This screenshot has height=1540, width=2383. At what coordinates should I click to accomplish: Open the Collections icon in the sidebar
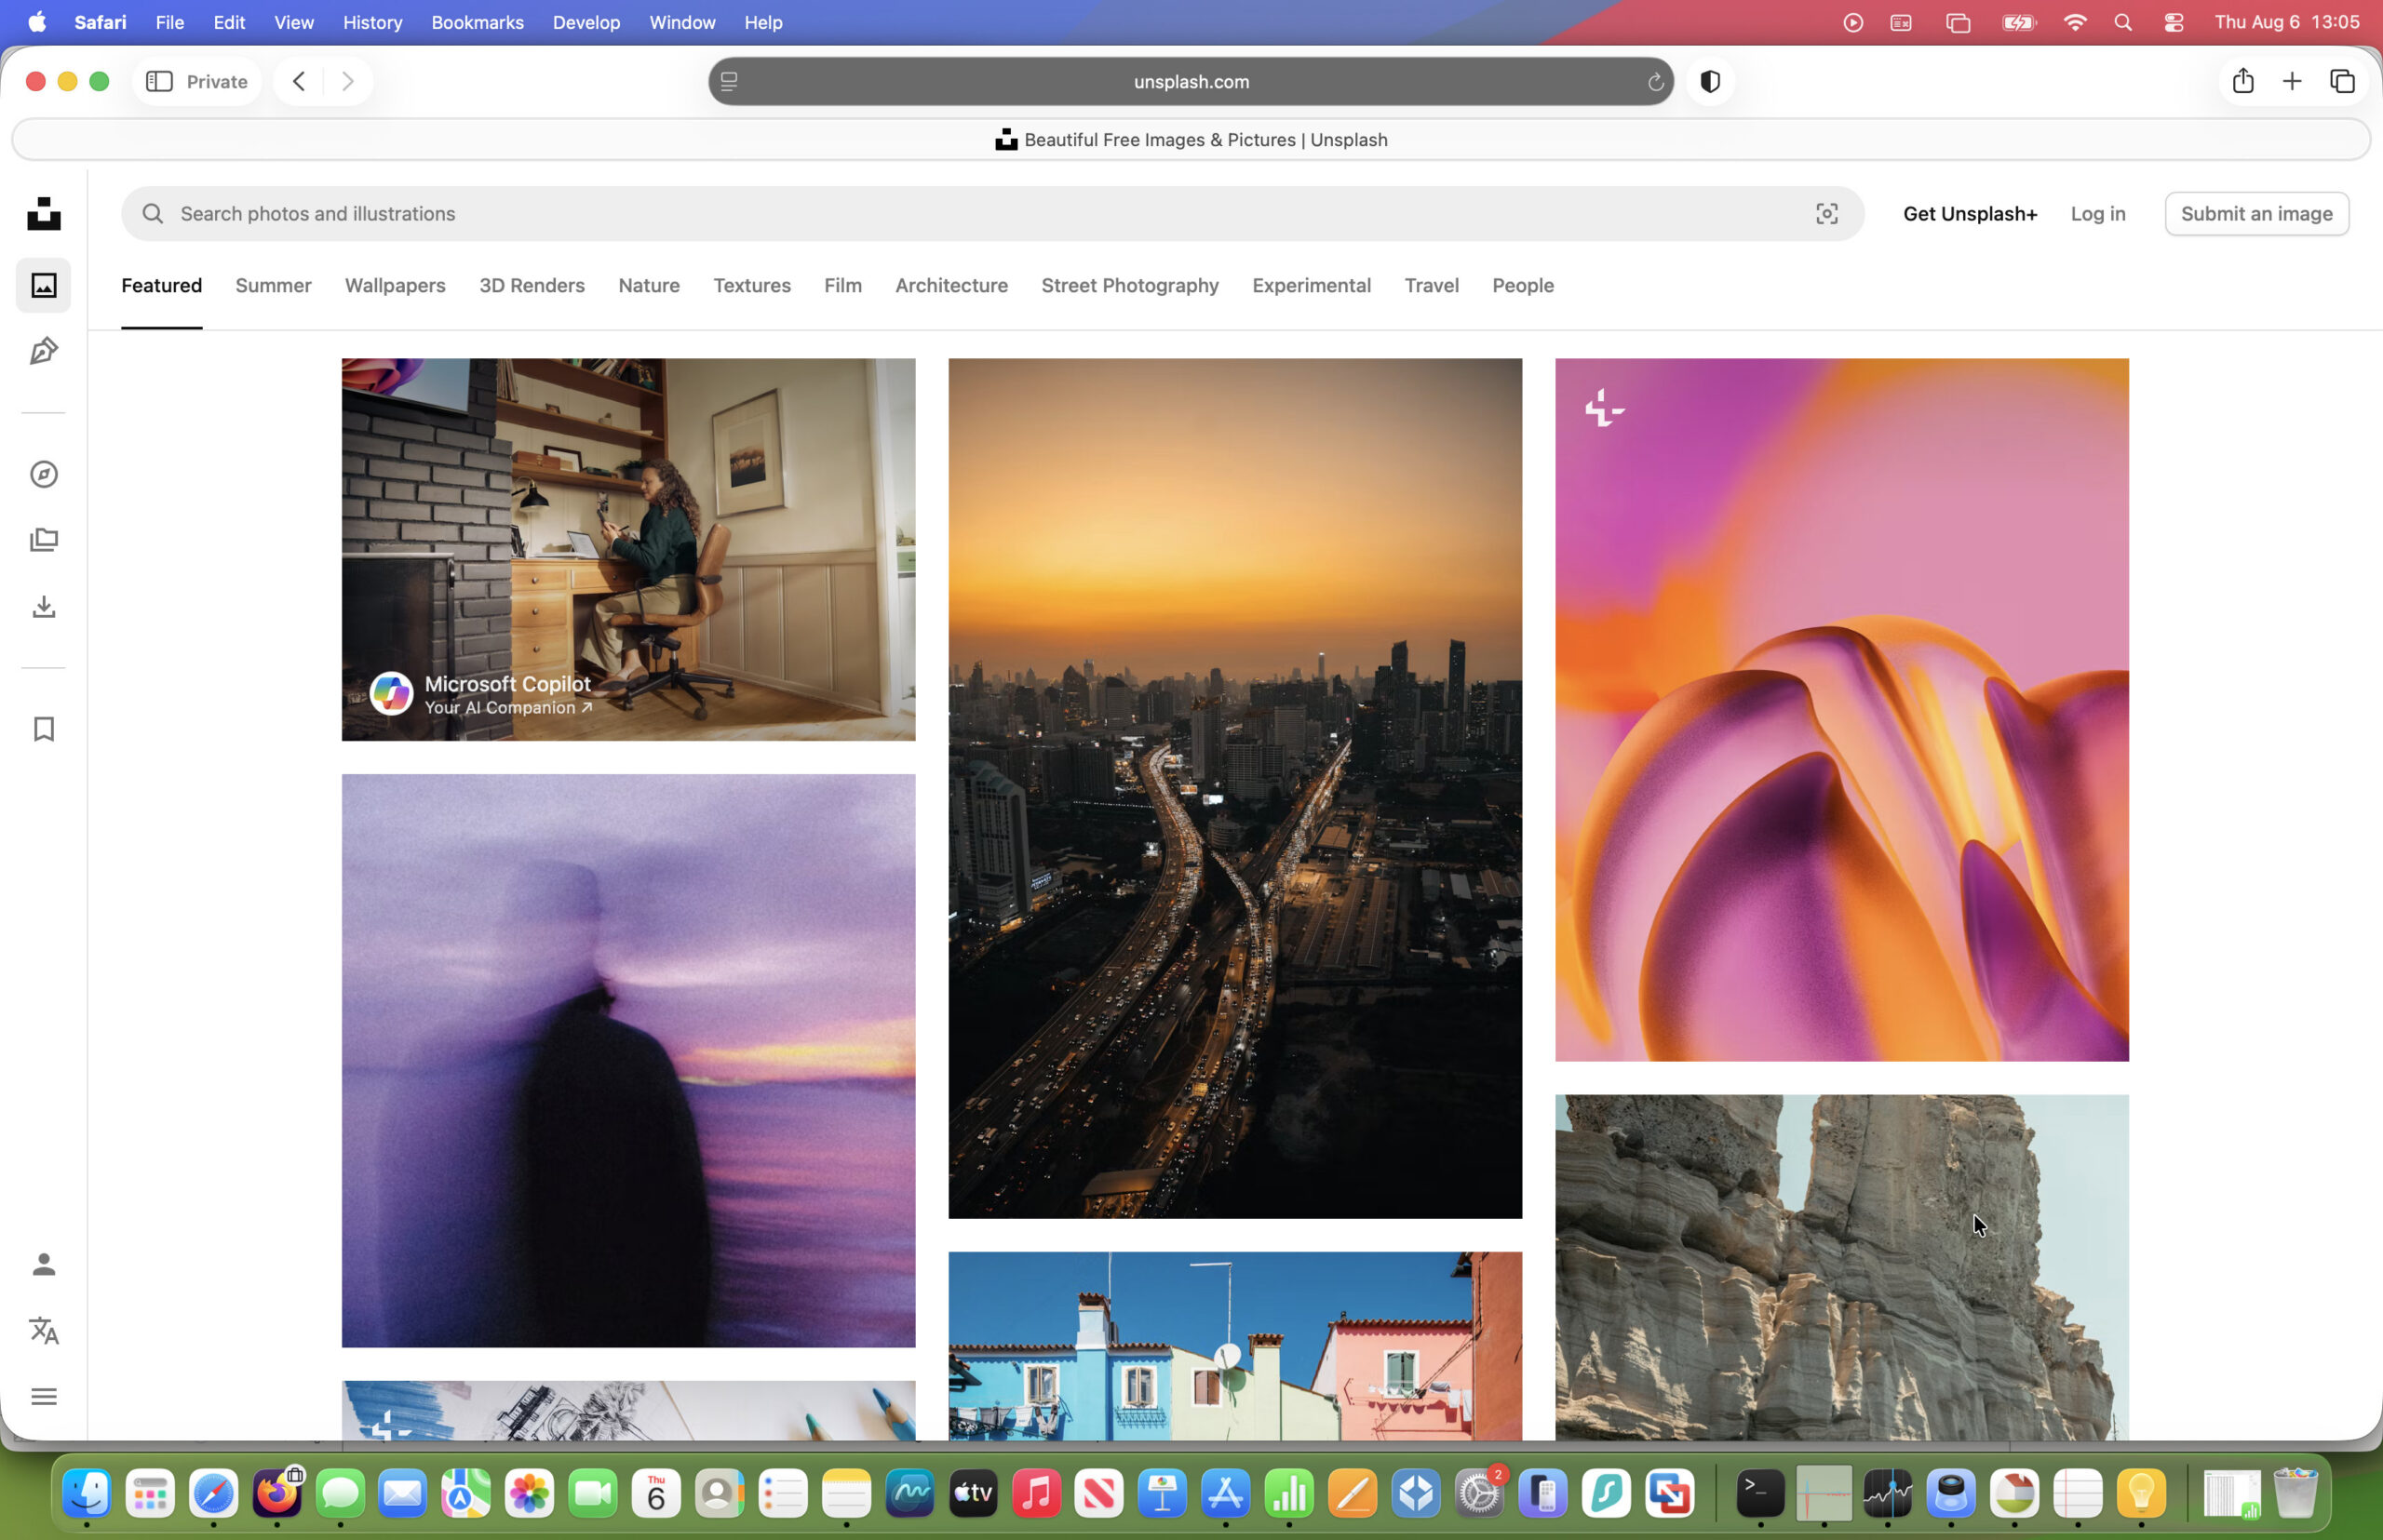[43, 540]
